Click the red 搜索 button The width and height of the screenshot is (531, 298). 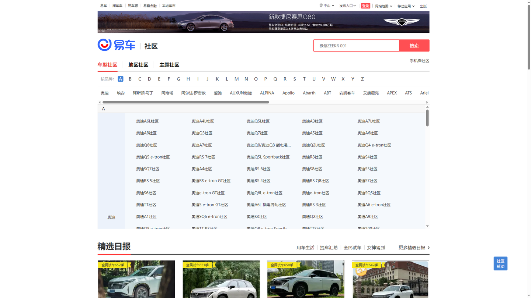point(414,46)
